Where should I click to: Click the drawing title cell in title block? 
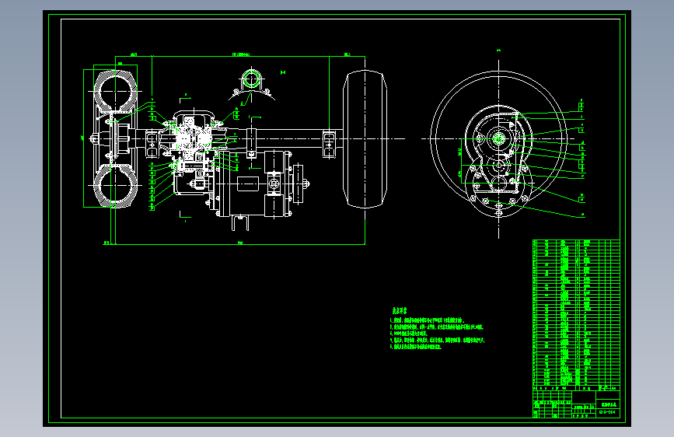pyautogui.click(x=609, y=405)
